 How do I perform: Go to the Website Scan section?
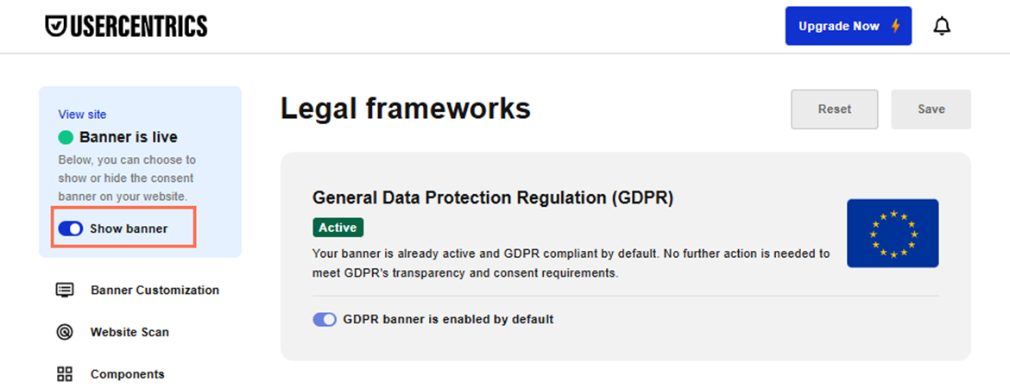click(113, 332)
